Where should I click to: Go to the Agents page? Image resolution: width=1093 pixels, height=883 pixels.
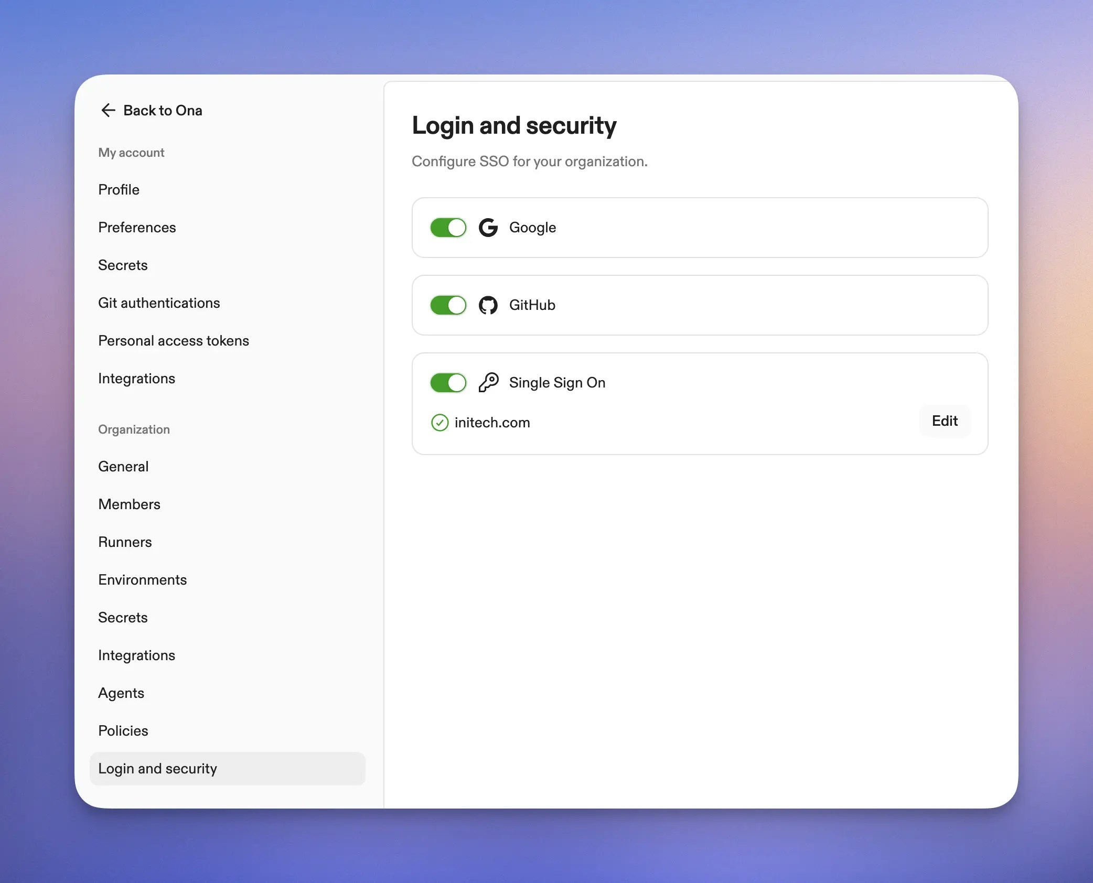click(121, 693)
